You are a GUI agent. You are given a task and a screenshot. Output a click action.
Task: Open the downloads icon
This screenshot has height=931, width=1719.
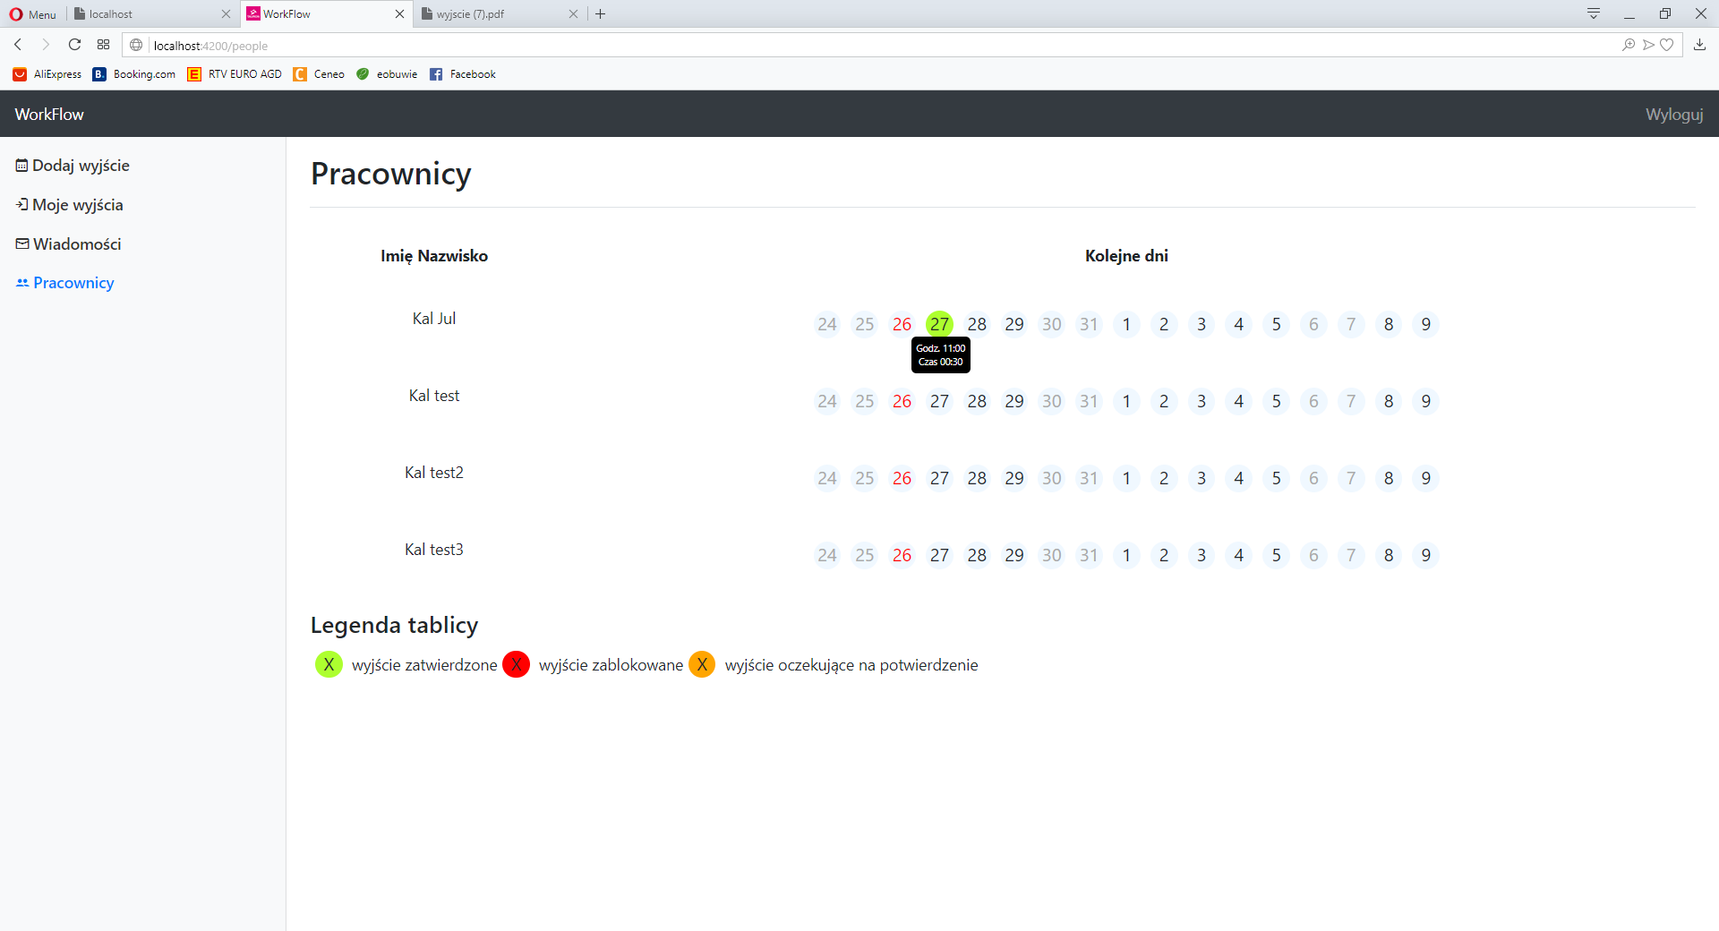pos(1699,45)
